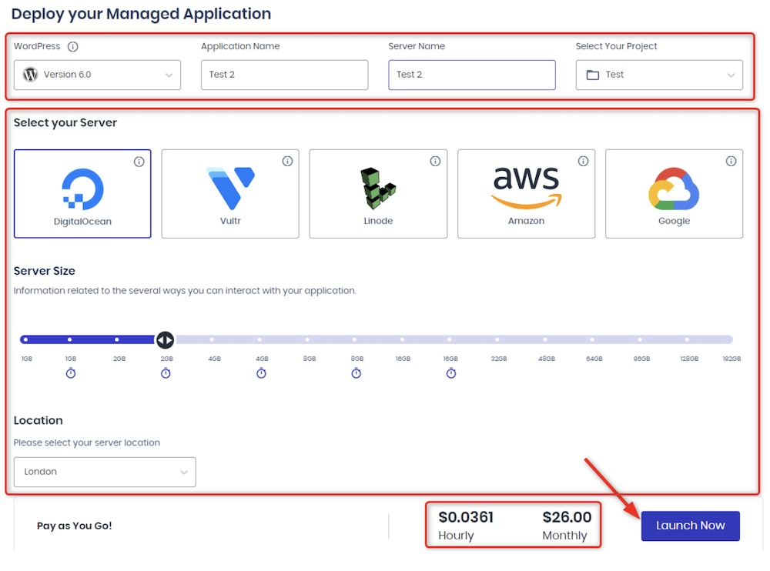
Task: Click the info icon next to WordPress
Action: pos(72,47)
